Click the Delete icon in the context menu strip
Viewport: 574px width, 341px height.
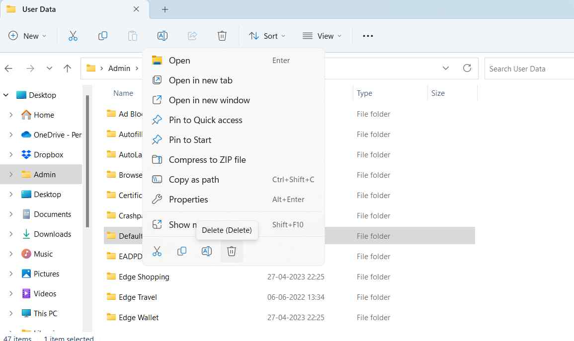coord(232,251)
